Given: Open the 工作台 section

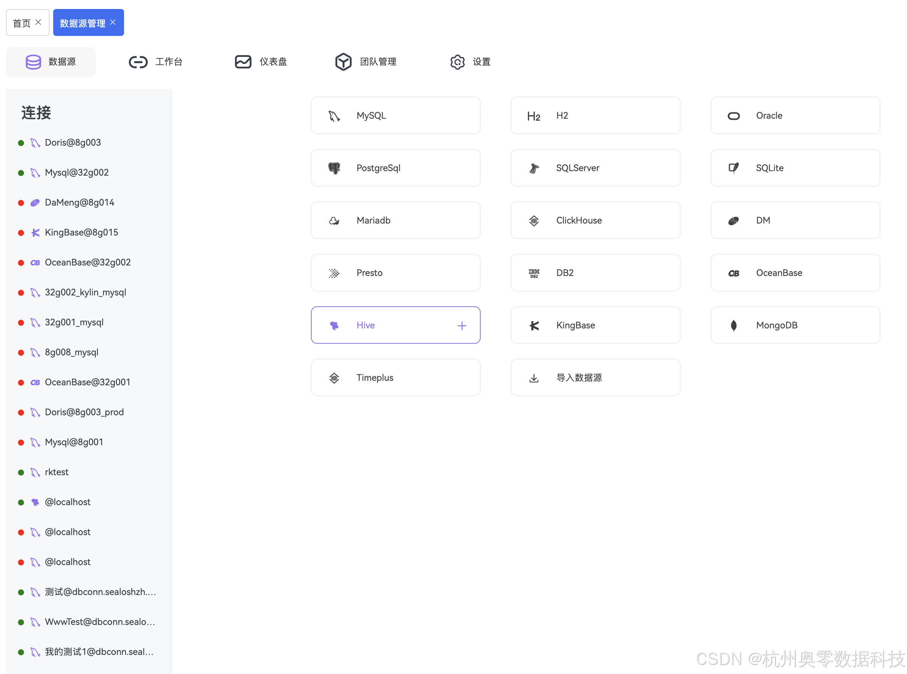Looking at the screenshot, I should (155, 62).
